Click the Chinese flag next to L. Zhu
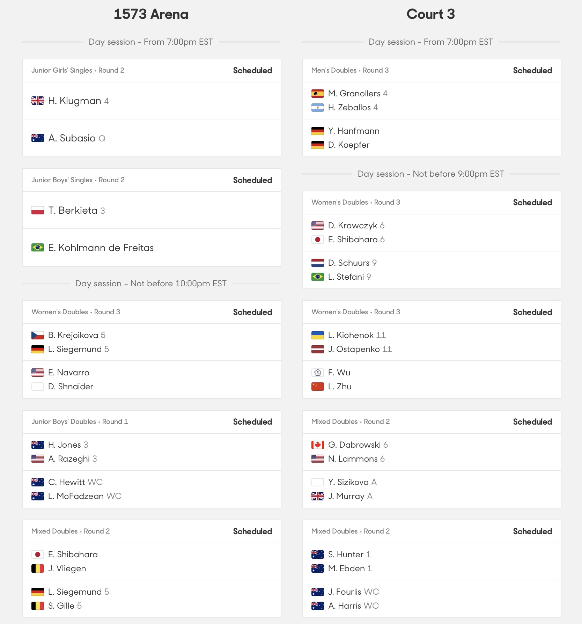This screenshot has height=624, width=582. [318, 387]
